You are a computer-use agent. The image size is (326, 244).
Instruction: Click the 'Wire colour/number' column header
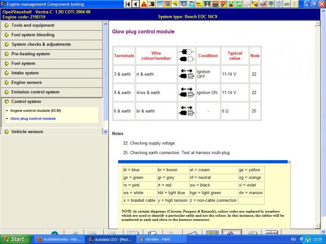[x=156, y=56]
